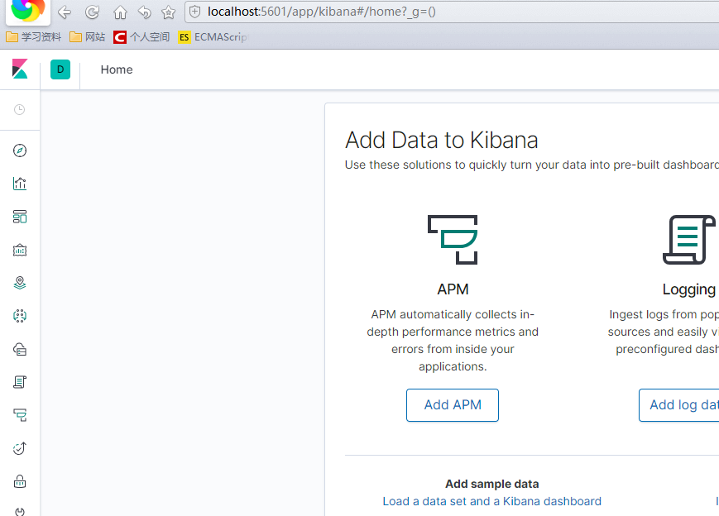
Task: Click the Logging title text
Action: (x=688, y=289)
